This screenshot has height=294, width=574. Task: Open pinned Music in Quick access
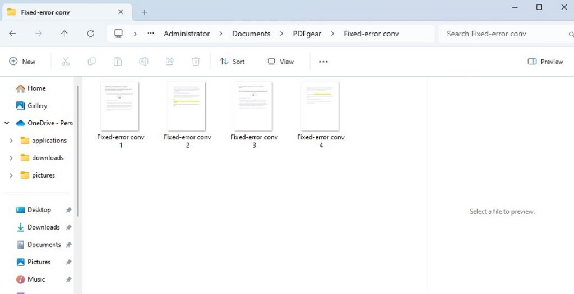point(30,279)
